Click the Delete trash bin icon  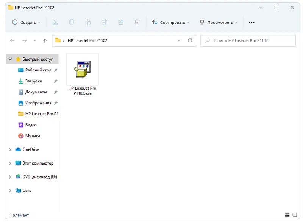click(137, 22)
